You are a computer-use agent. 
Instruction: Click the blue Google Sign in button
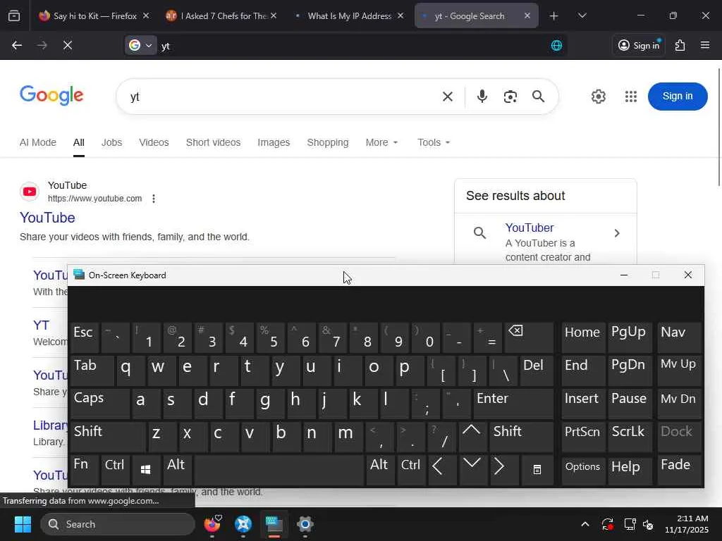678,96
